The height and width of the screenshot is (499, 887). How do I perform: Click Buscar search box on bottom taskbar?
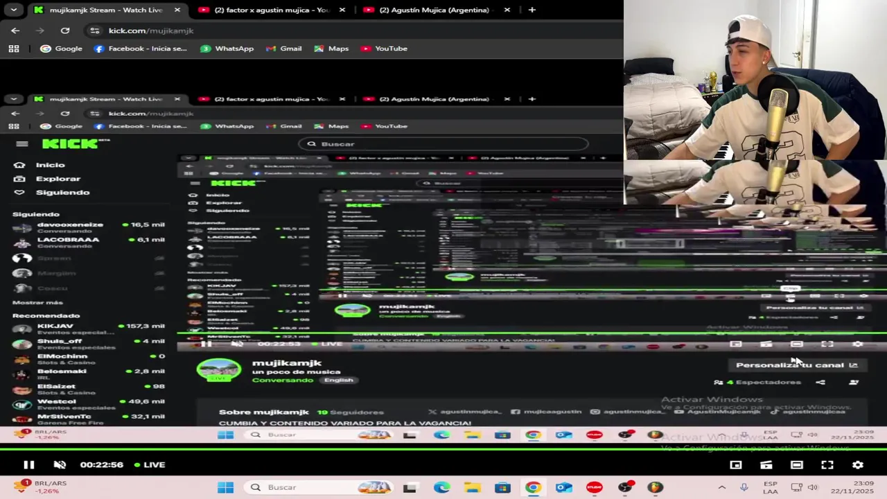[x=320, y=487]
